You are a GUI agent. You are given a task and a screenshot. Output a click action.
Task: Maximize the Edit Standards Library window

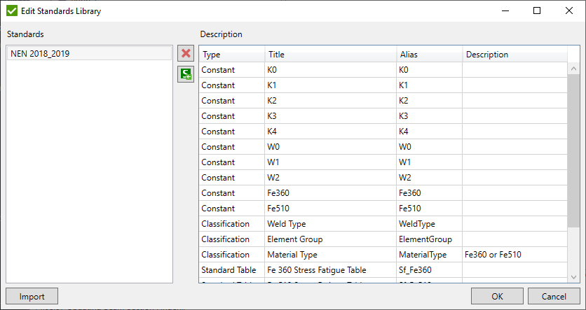[536, 11]
